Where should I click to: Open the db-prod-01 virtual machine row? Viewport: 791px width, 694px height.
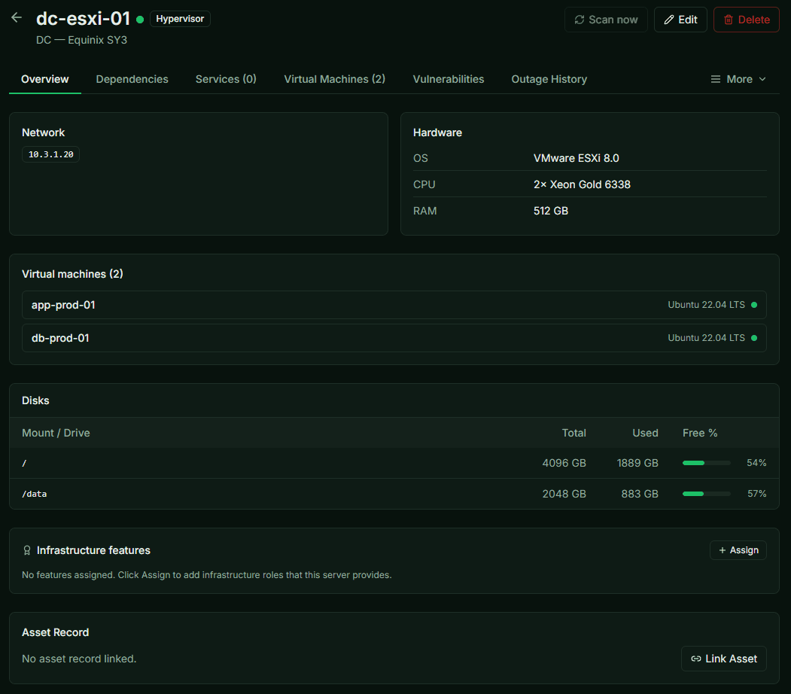coord(394,338)
